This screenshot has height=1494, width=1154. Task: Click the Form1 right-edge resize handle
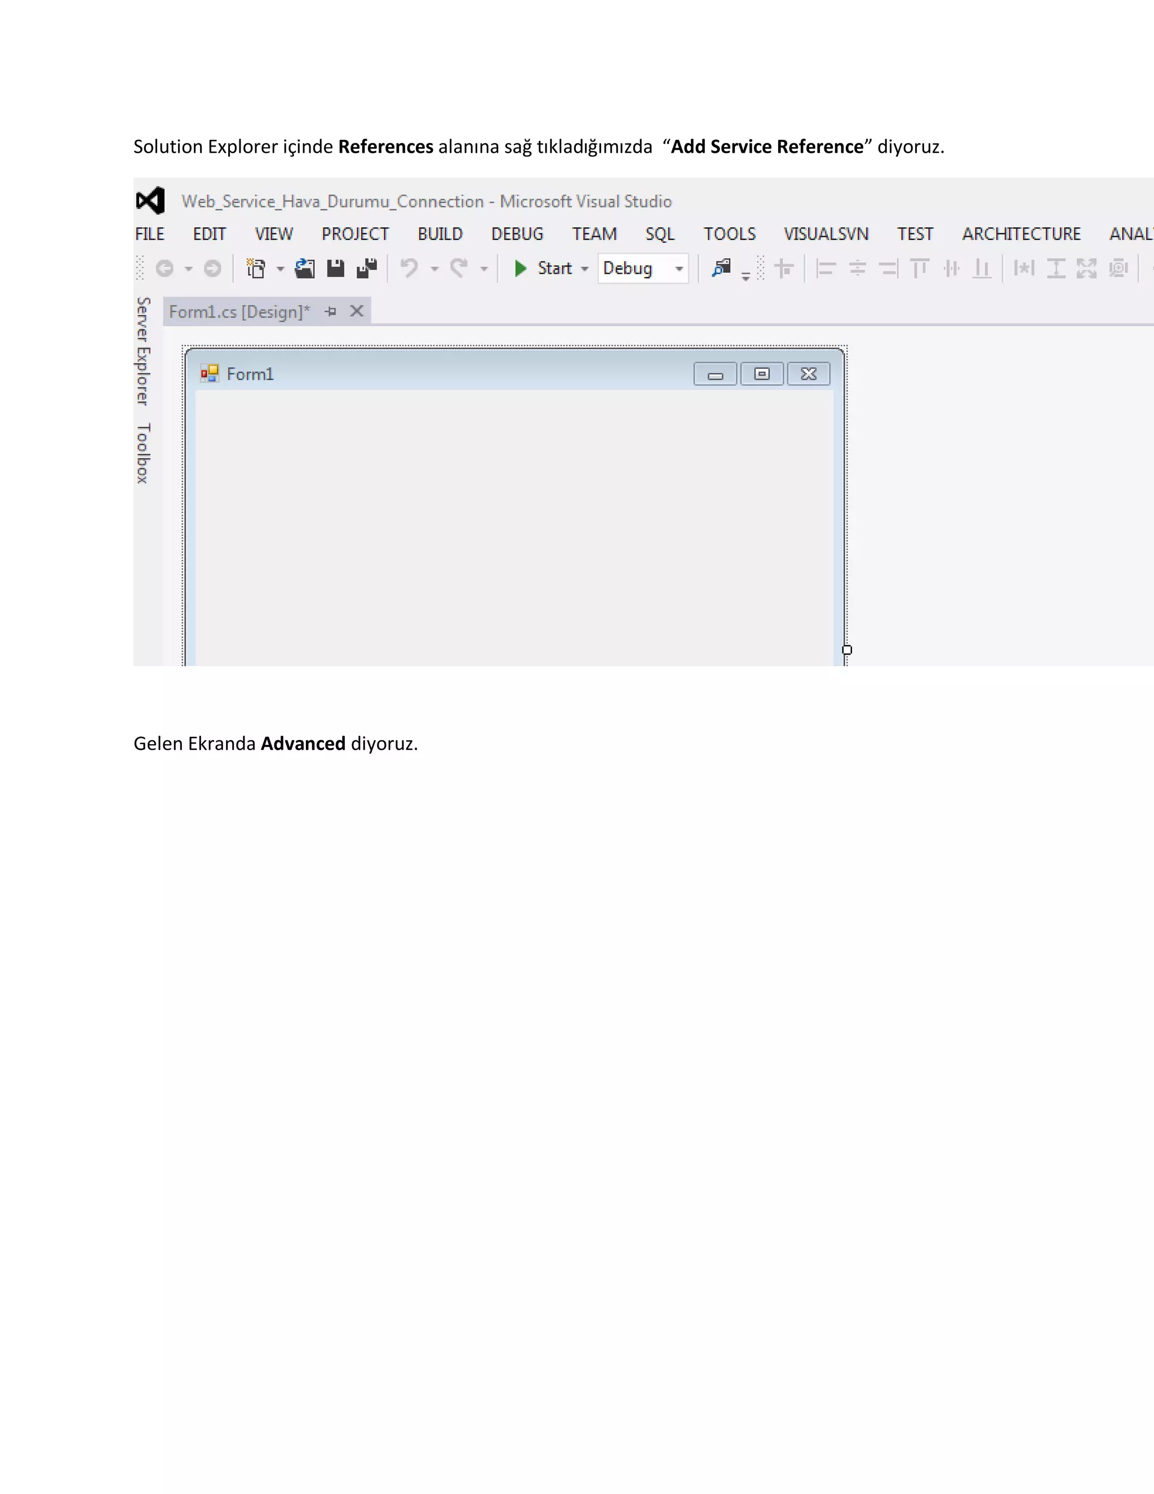click(847, 650)
